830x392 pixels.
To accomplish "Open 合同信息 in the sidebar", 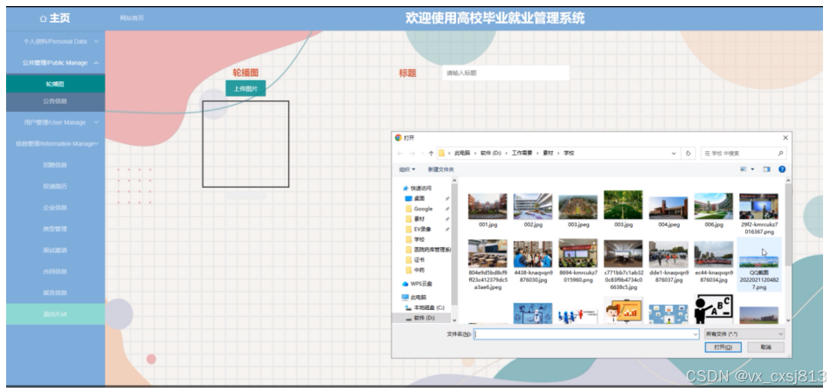I will (x=56, y=272).
